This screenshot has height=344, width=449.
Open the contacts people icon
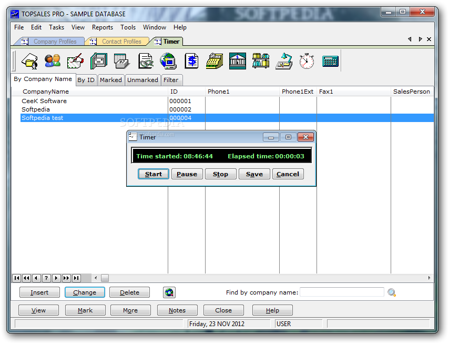tap(53, 61)
